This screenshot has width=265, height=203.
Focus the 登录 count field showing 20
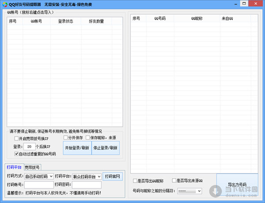[x=30, y=147]
